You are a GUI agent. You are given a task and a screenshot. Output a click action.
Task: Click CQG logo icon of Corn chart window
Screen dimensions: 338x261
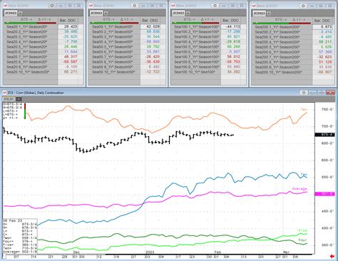[x=4, y=93]
